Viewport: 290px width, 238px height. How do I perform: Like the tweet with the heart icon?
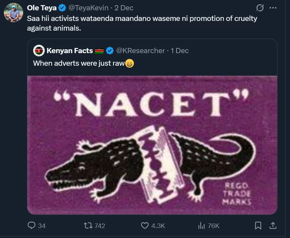point(145,226)
